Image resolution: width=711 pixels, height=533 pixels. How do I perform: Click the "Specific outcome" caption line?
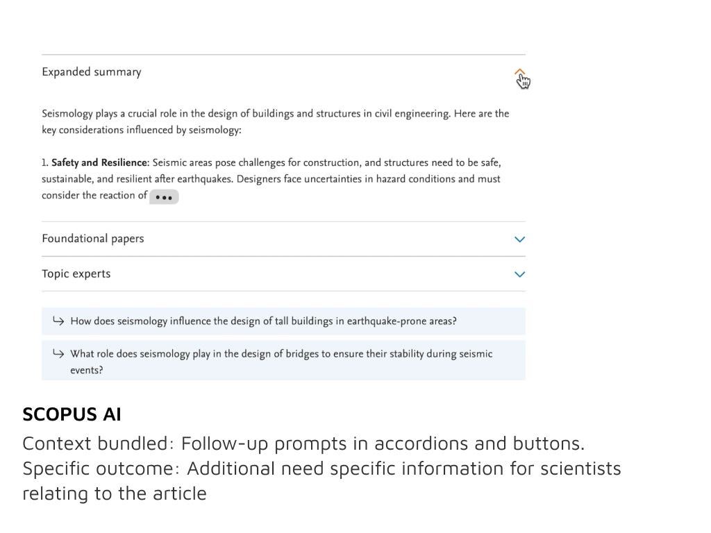[x=321, y=468]
